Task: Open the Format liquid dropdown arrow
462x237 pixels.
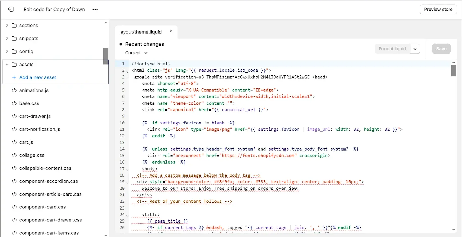Action: coord(415,49)
